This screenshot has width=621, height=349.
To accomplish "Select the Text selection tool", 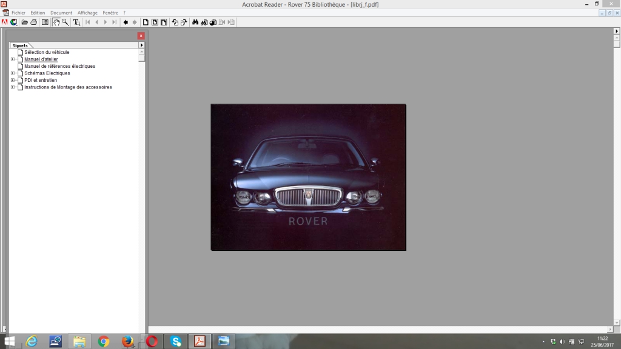I will click(x=76, y=22).
